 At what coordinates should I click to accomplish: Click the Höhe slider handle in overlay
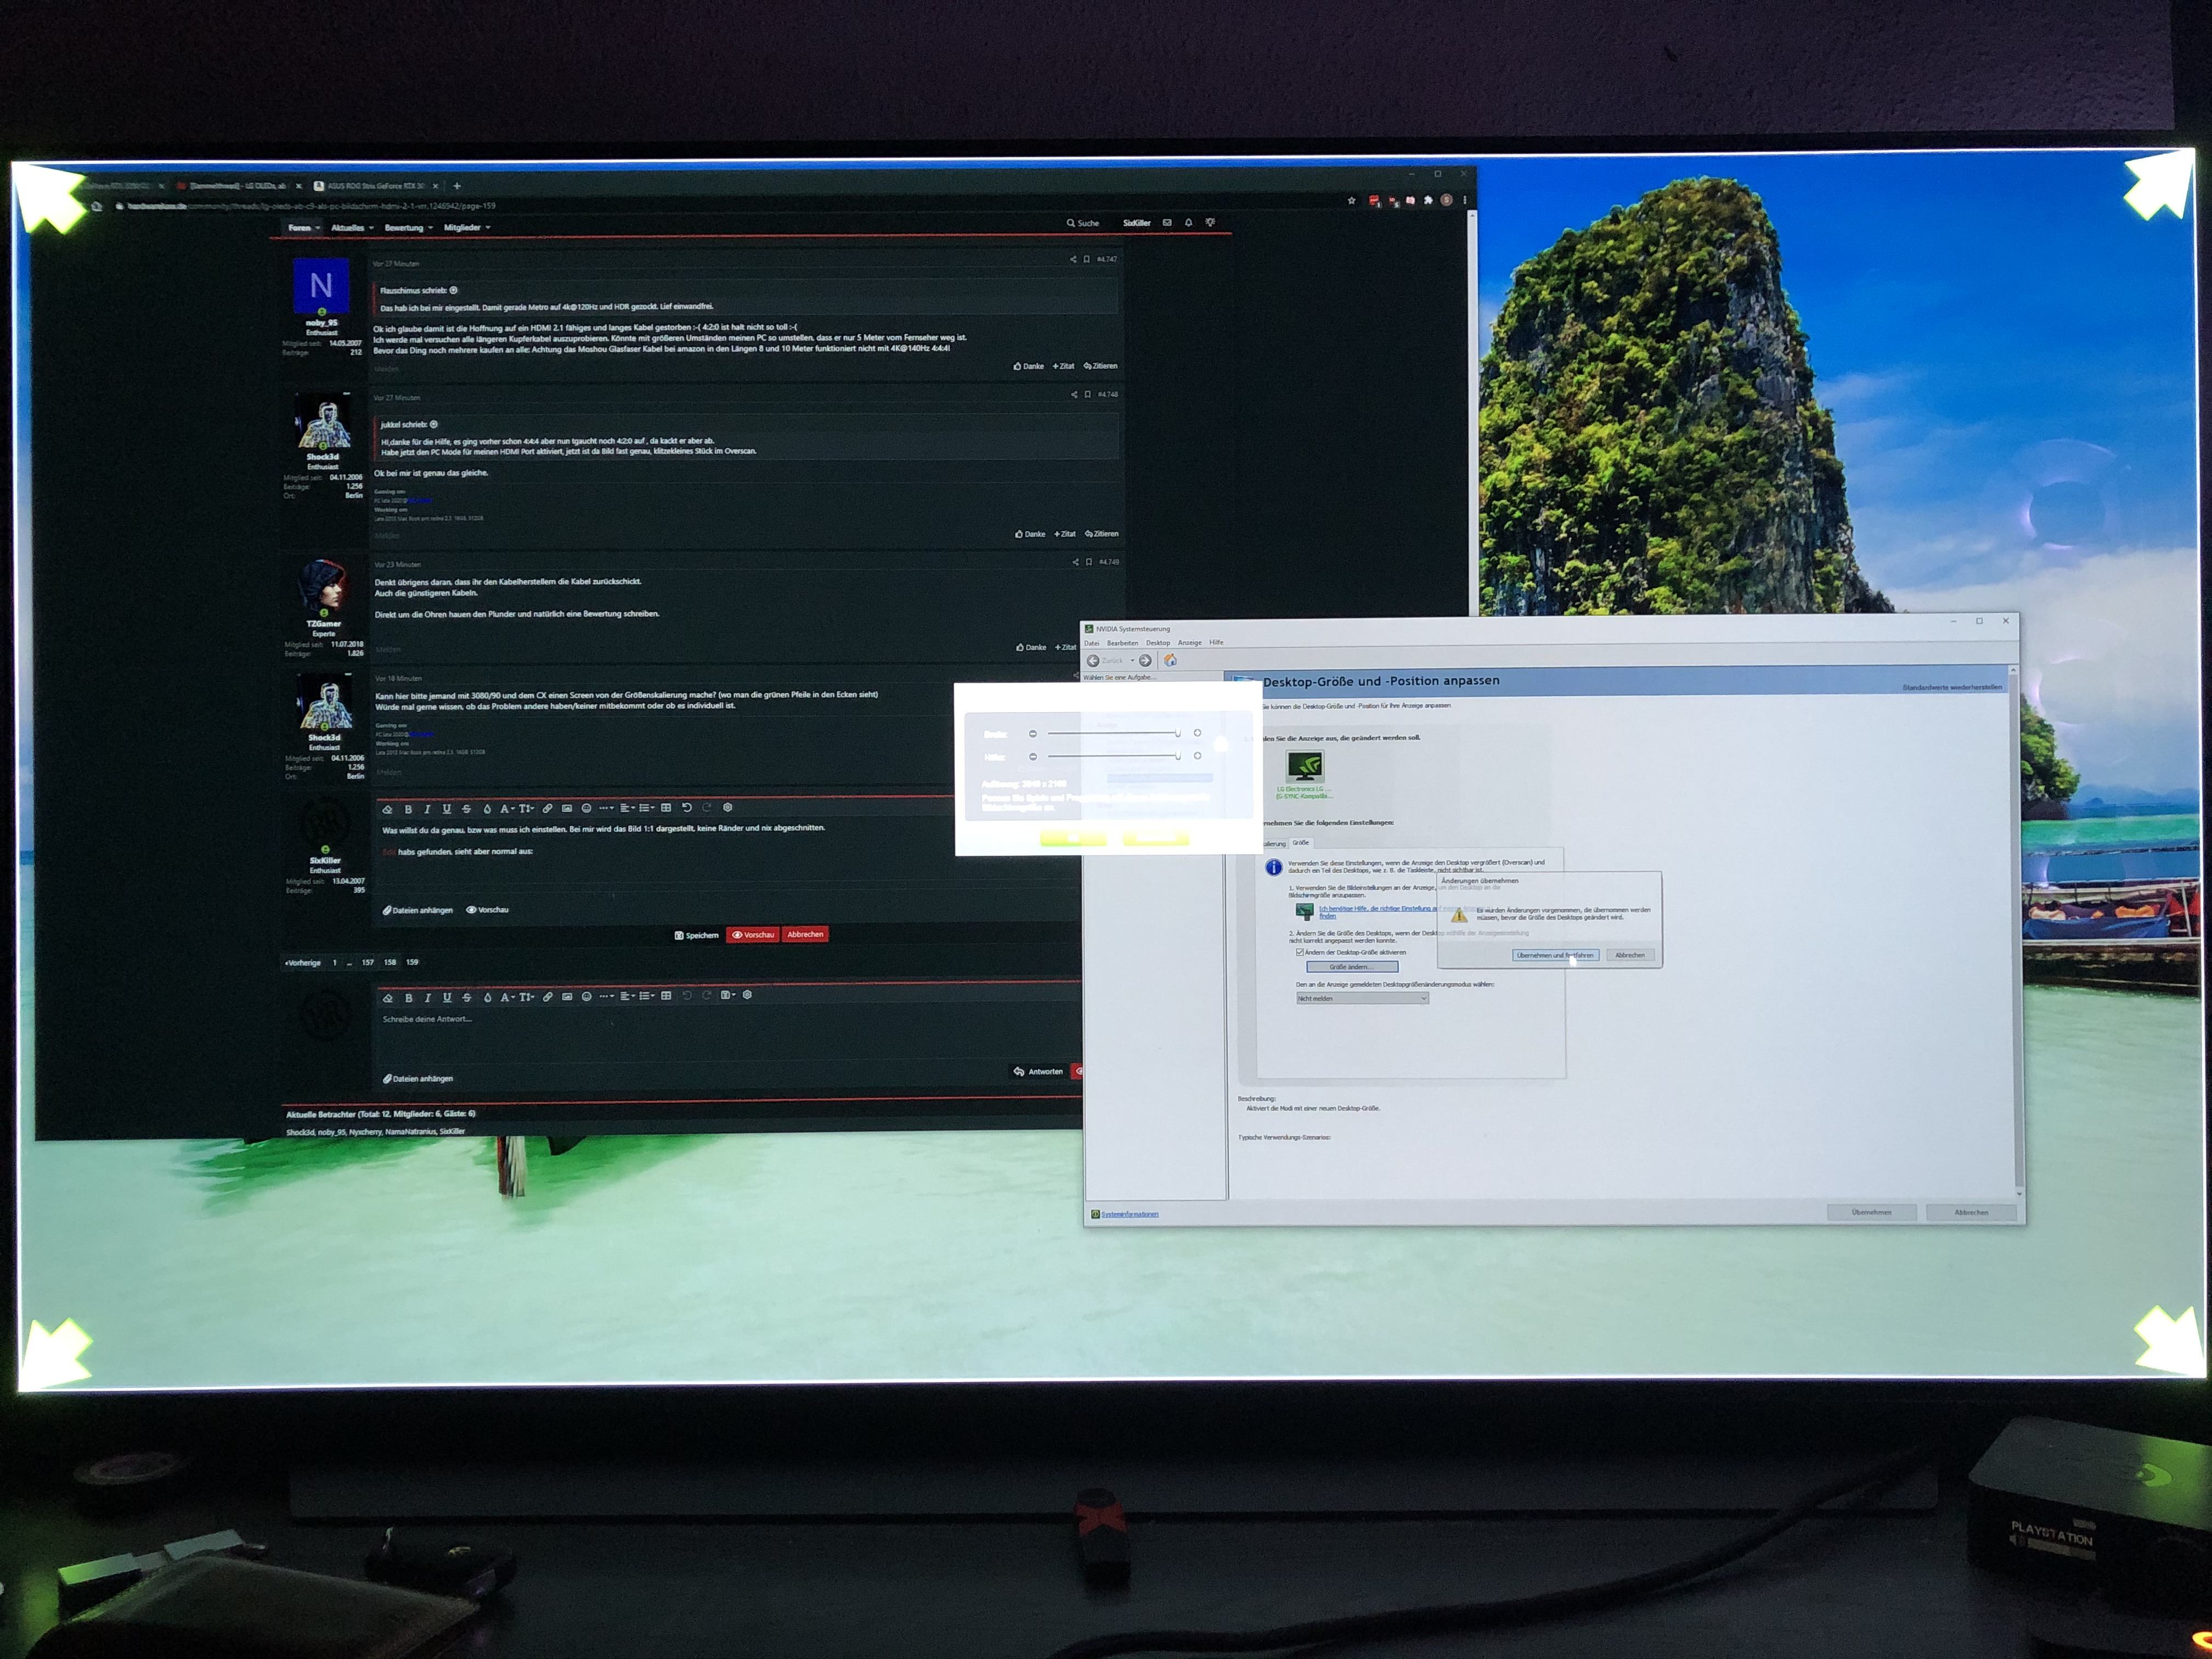pos(1178,757)
